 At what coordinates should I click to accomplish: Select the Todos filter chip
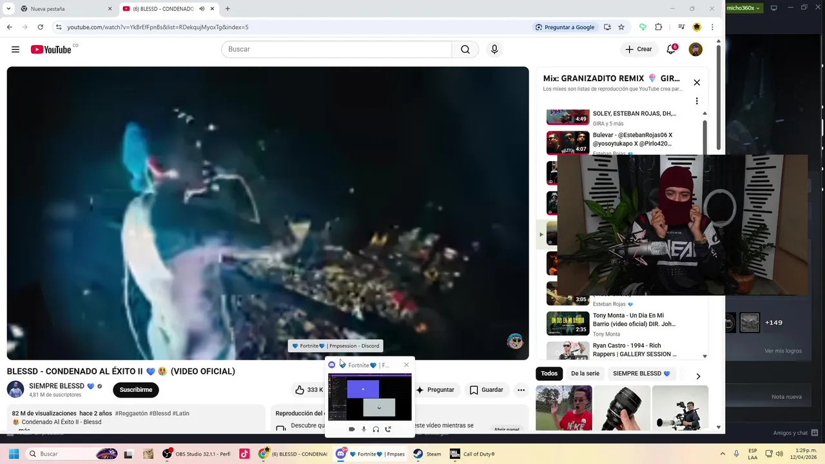coord(549,374)
